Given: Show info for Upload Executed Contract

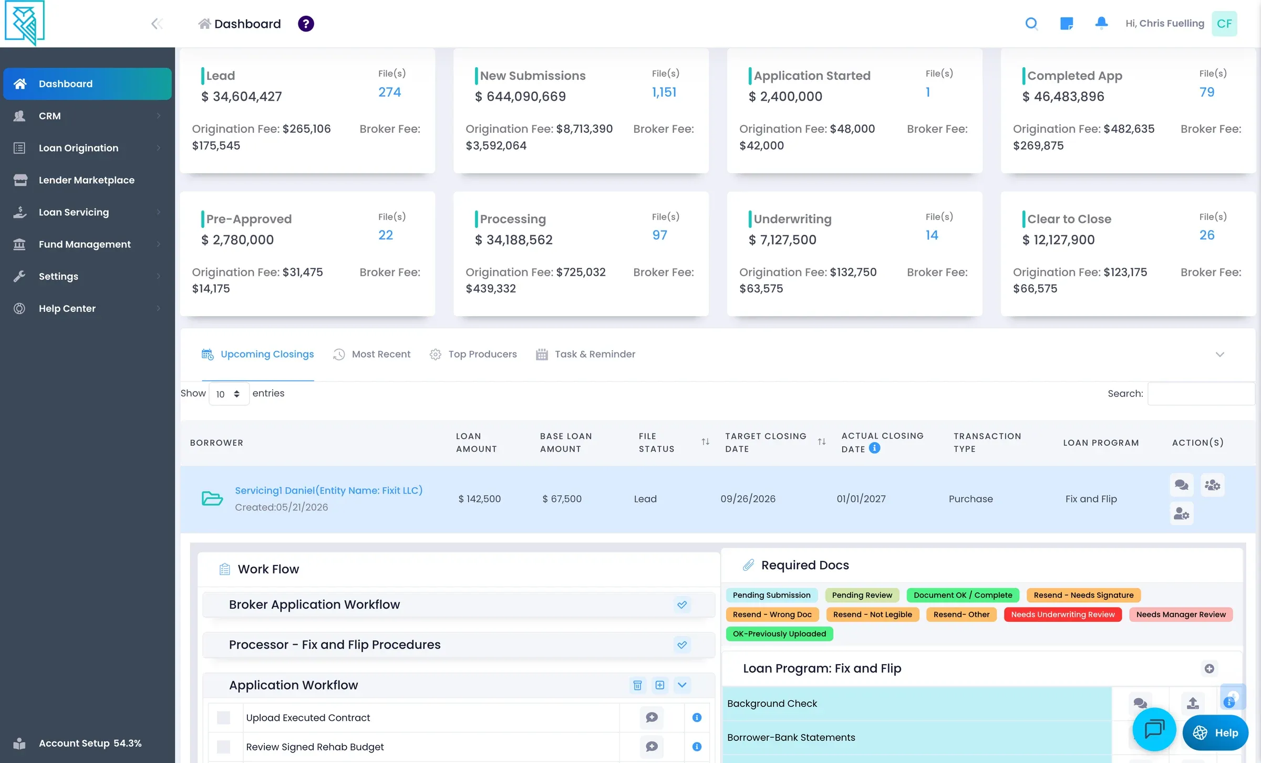Looking at the screenshot, I should 697,717.
